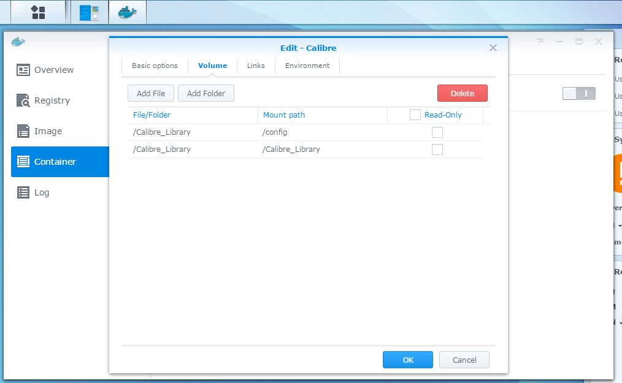Switch to Basic options tab
Image resolution: width=622 pixels, height=383 pixels.
point(155,66)
